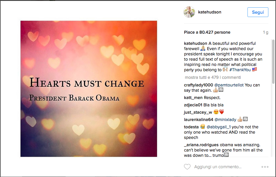Image resolution: width=276 pixels, height=177 pixels.
Task: Open katehudson username in the post header
Action: coord(210,12)
